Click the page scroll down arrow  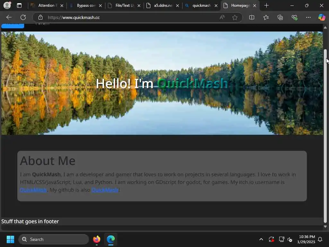[325, 227]
